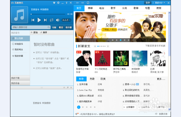Expand the 我的下载 section
This screenshot has width=181, height=117.
point(20,78)
